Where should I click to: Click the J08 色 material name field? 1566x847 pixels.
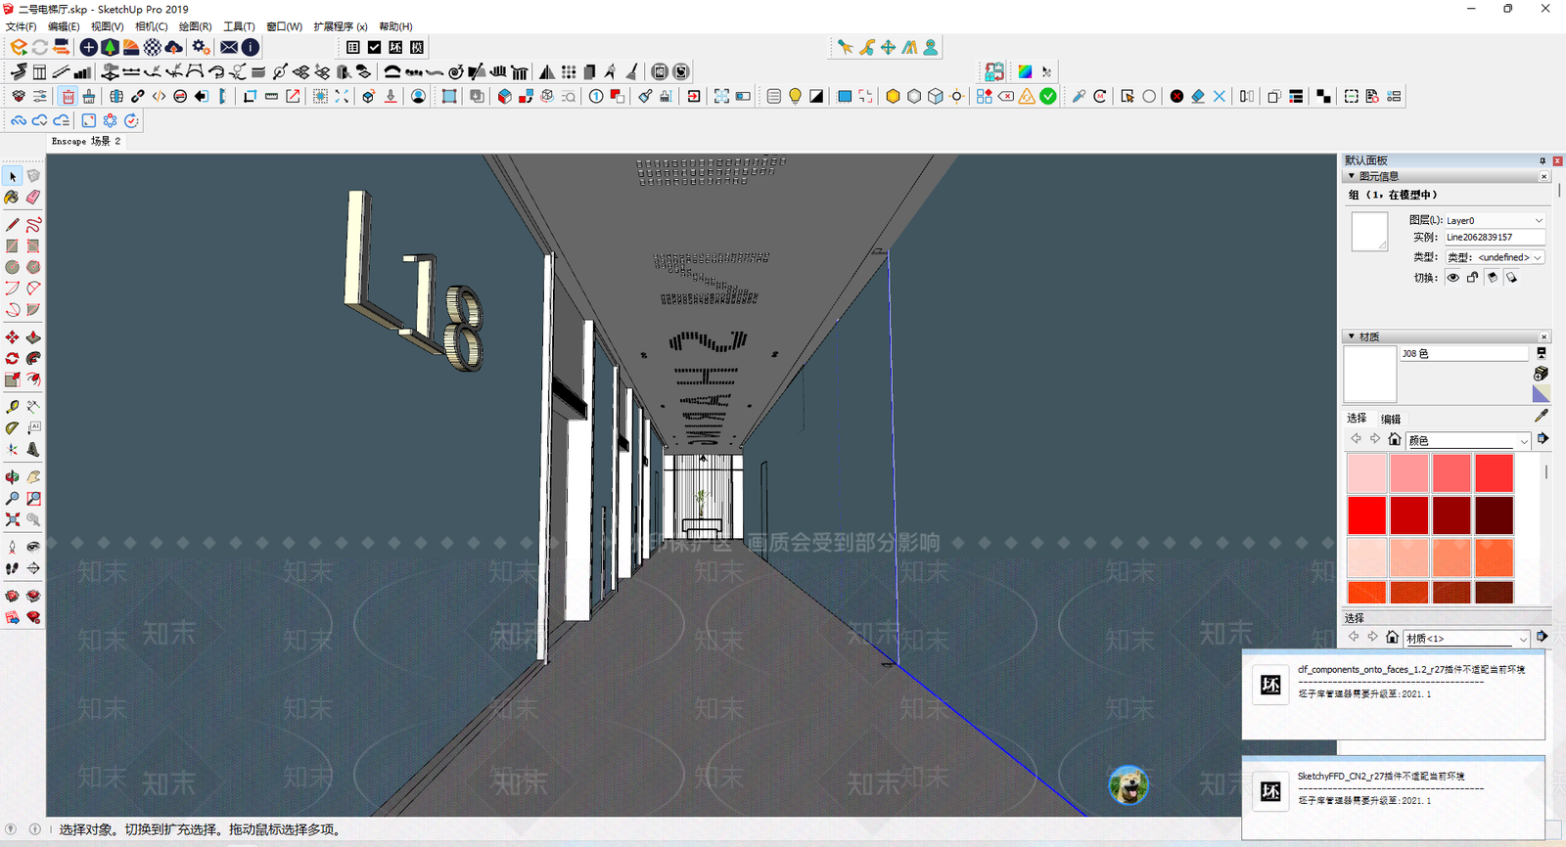[1463, 353]
